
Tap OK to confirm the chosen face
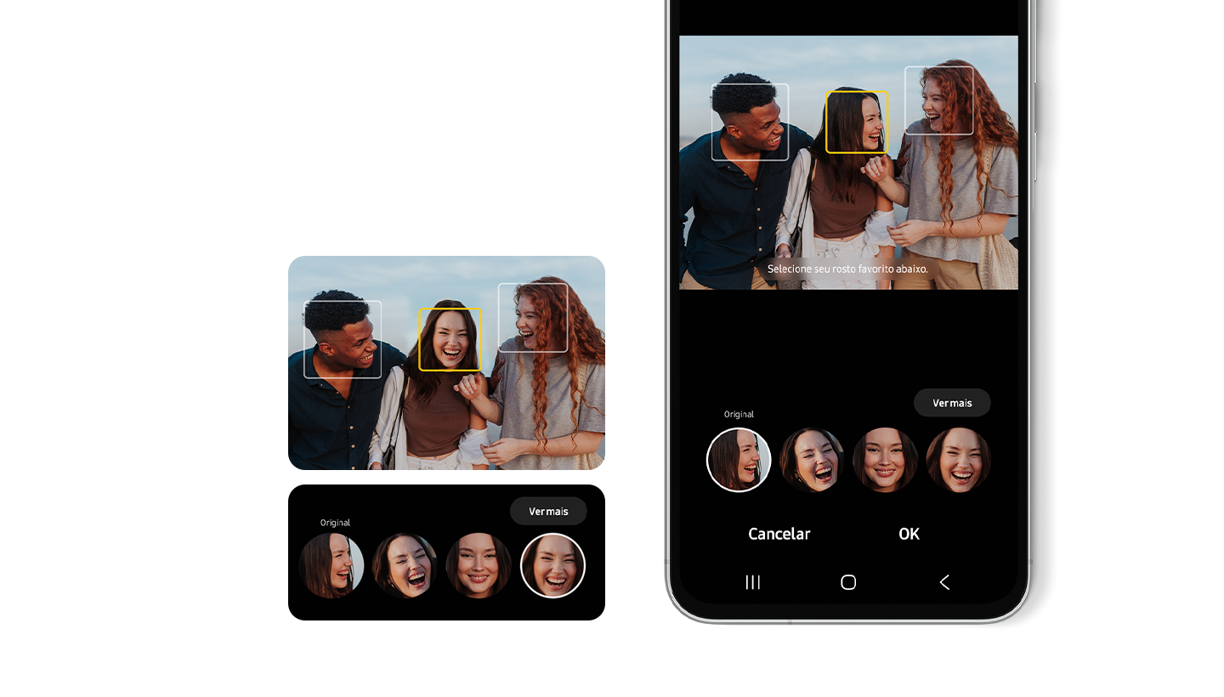coord(909,534)
